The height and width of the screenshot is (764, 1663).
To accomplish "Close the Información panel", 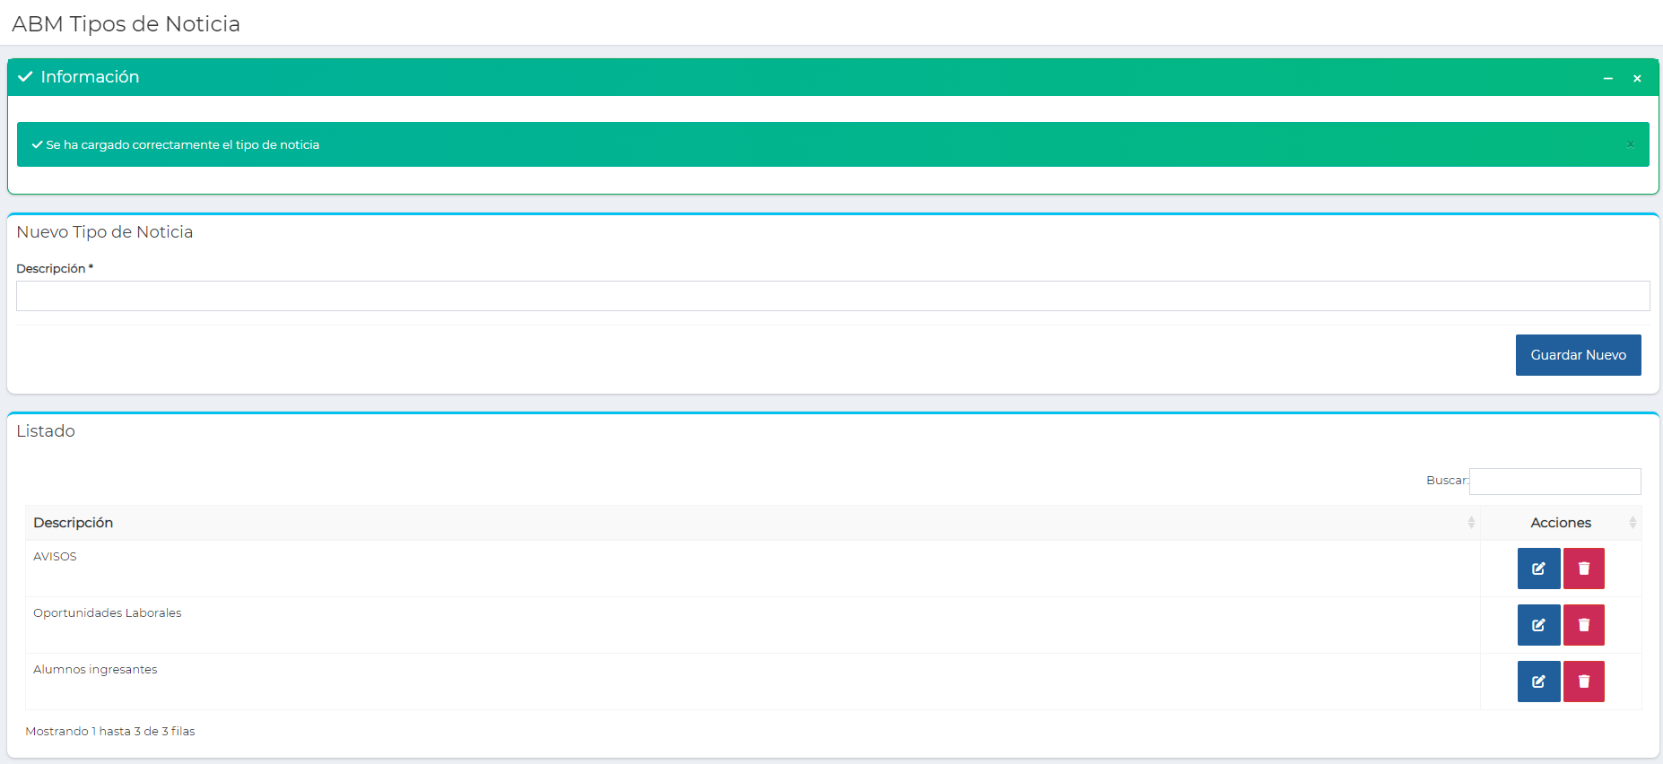I will (1637, 79).
